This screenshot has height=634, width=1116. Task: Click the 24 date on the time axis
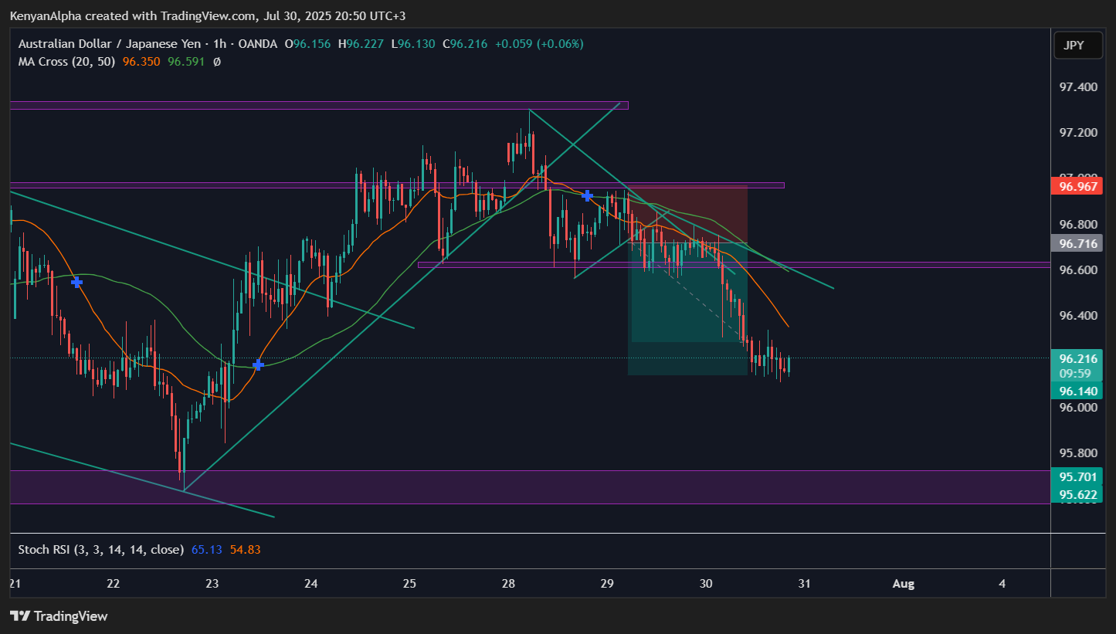(311, 584)
